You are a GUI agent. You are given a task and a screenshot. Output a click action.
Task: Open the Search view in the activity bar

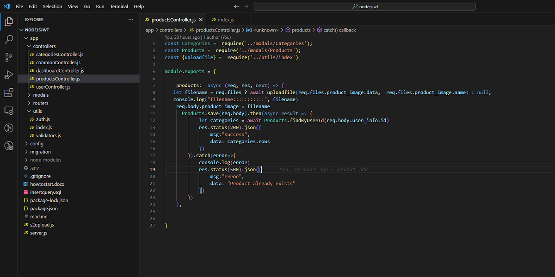[x=9, y=39]
